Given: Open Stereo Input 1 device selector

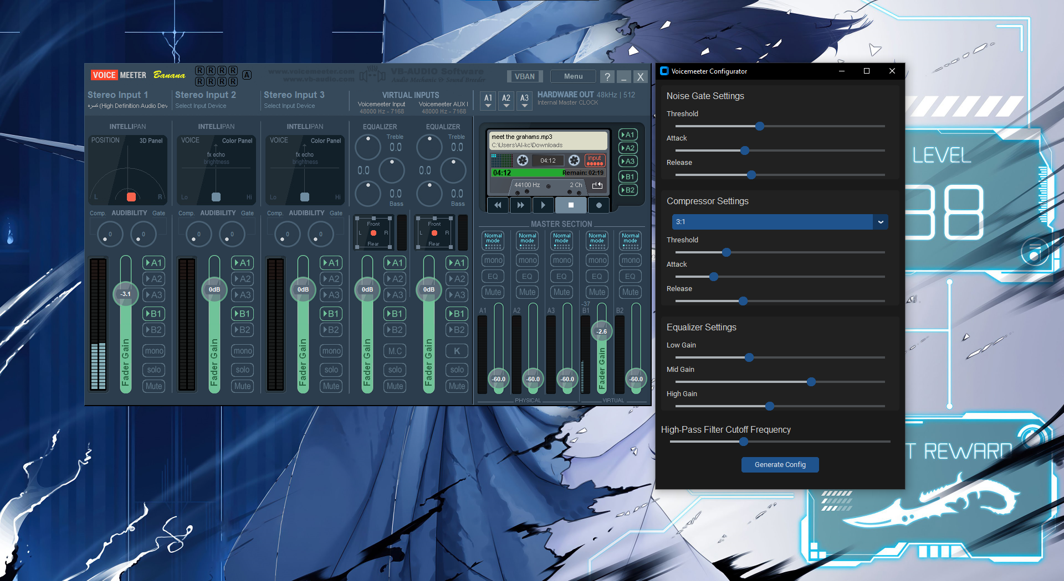Looking at the screenshot, I should point(127,106).
